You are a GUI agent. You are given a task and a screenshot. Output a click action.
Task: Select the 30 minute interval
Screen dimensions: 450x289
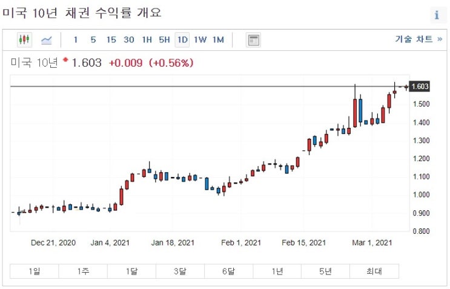129,39
